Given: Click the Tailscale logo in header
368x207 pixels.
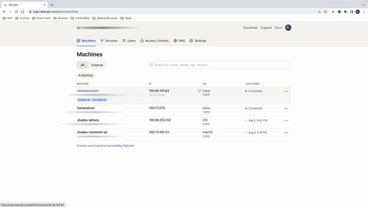Looking at the screenshot, I should [x=78, y=28].
